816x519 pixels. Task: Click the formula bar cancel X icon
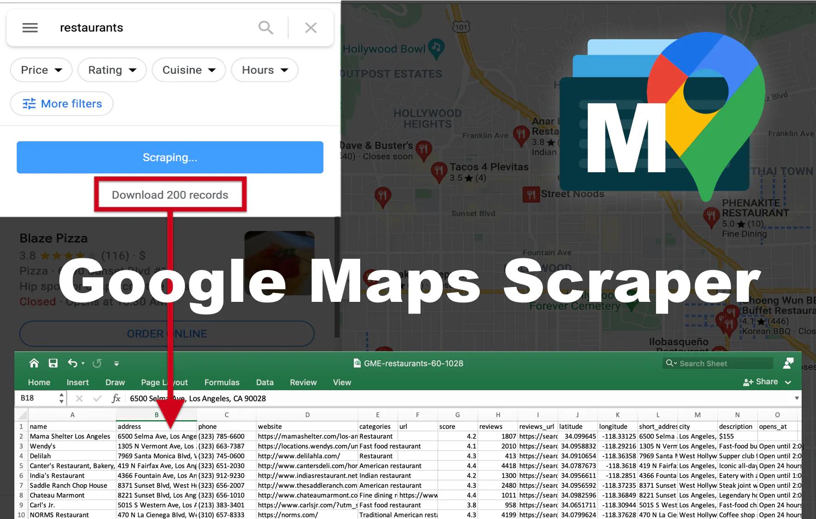tap(79, 398)
